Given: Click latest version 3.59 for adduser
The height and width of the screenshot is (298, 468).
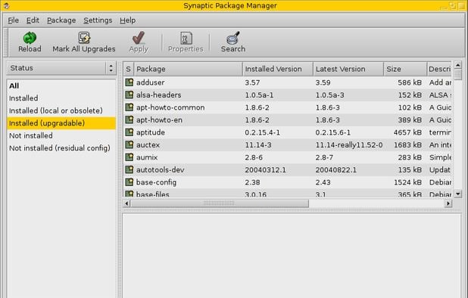Looking at the screenshot, I should click(x=323, y=82).
